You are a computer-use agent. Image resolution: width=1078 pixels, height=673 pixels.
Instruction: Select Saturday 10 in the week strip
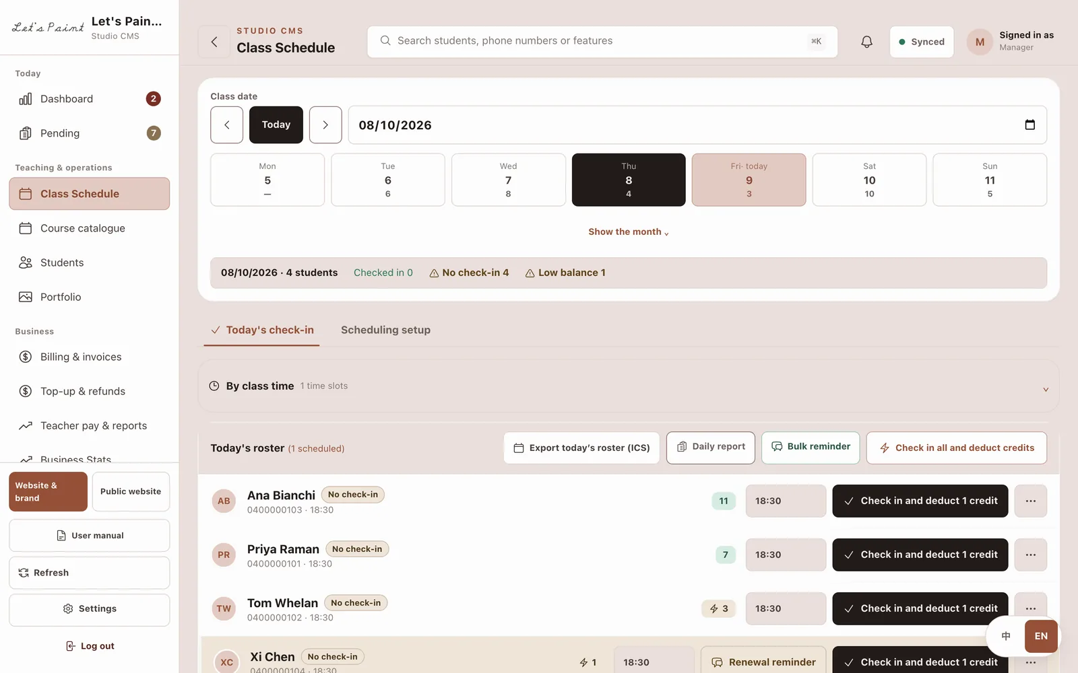(x=869, y=180)
